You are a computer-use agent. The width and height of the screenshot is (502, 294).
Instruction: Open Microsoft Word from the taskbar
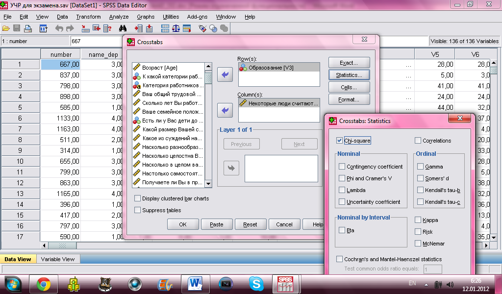point(195,284)
